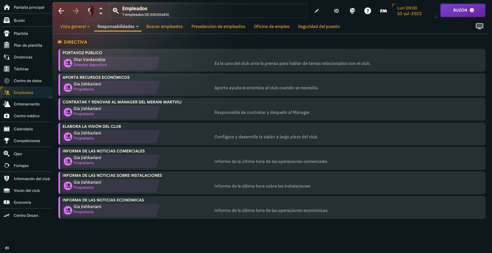Click the APORTA RECURSOS ECONÓMICOS heading
Viewport: 492px width, 253px height.
[96, 77]
